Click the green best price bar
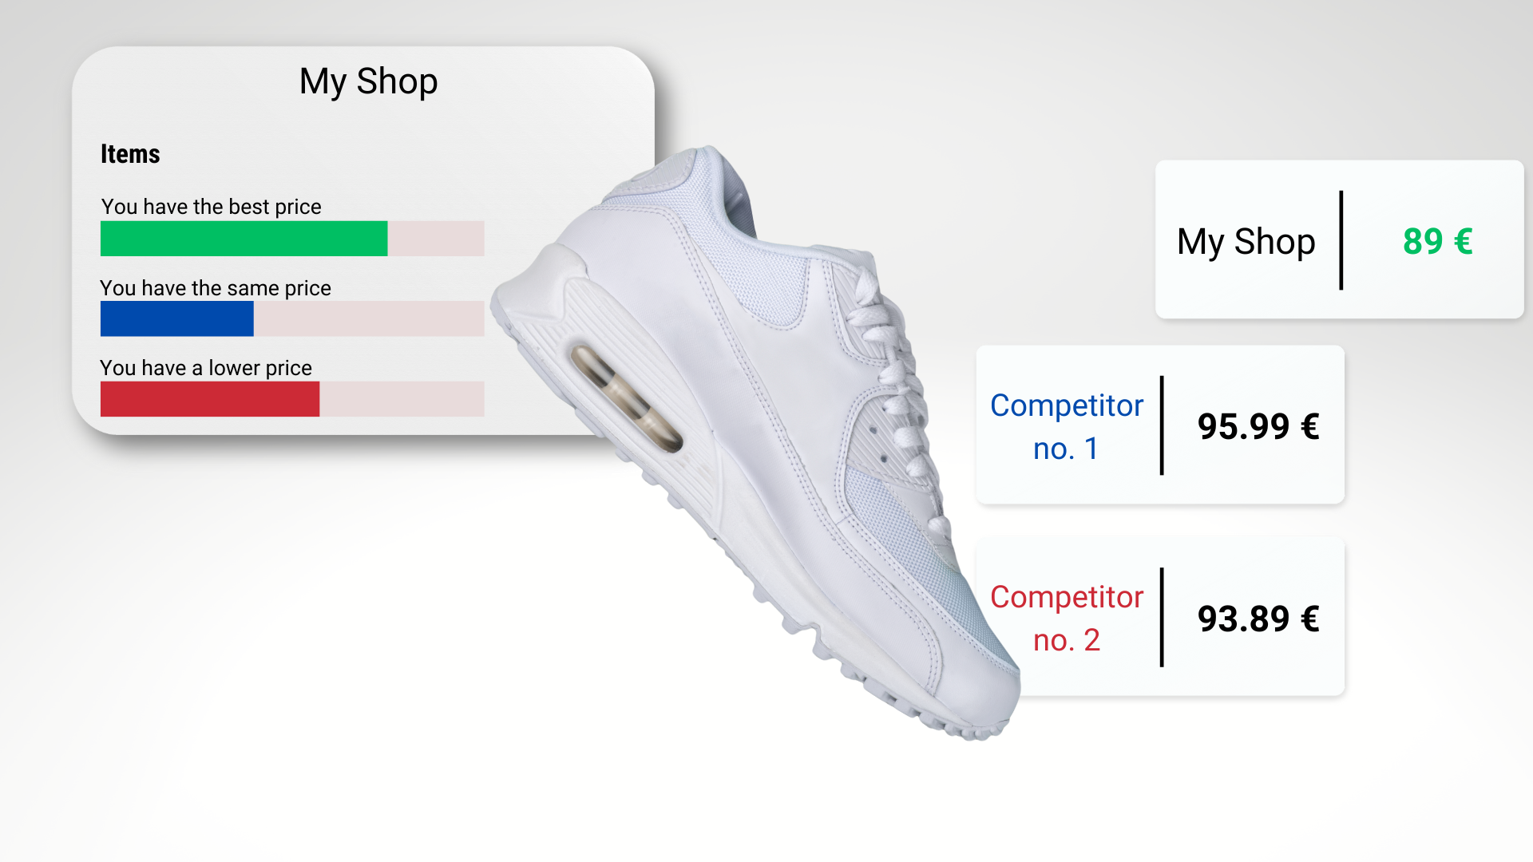 point(244,239)
